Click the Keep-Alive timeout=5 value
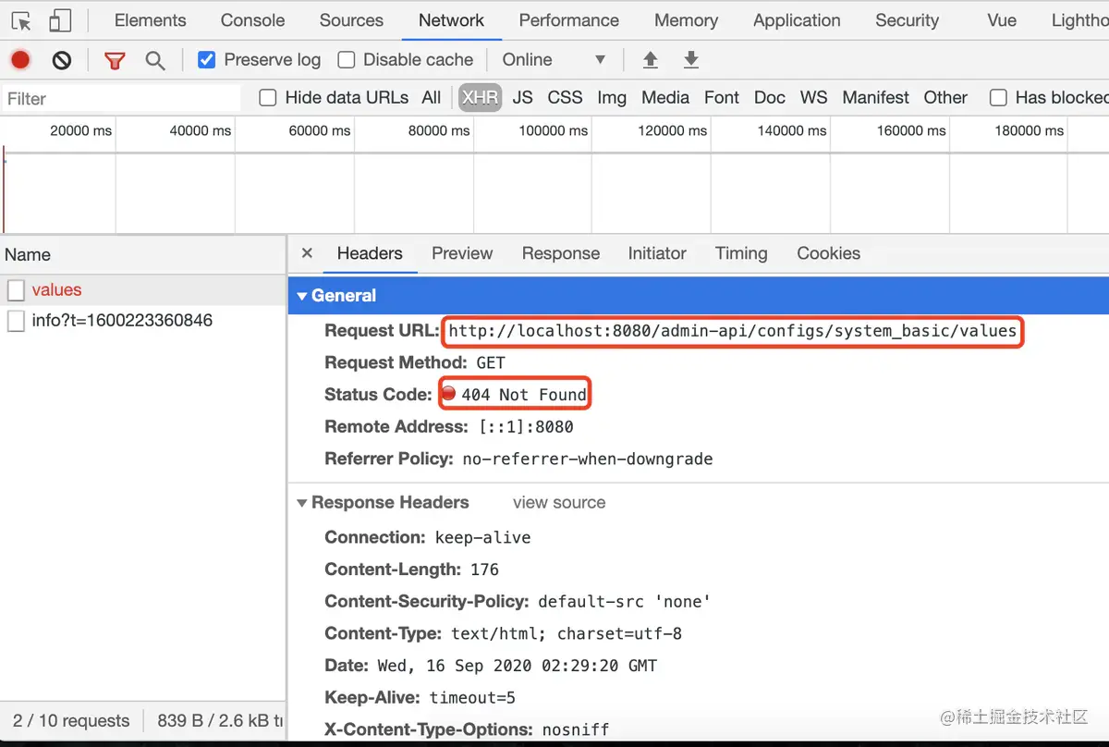1109x747 pixels. (472, 698)
